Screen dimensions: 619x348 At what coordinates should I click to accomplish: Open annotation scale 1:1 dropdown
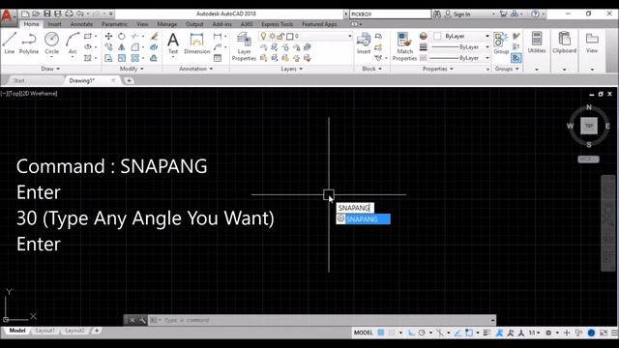(534, 333)
